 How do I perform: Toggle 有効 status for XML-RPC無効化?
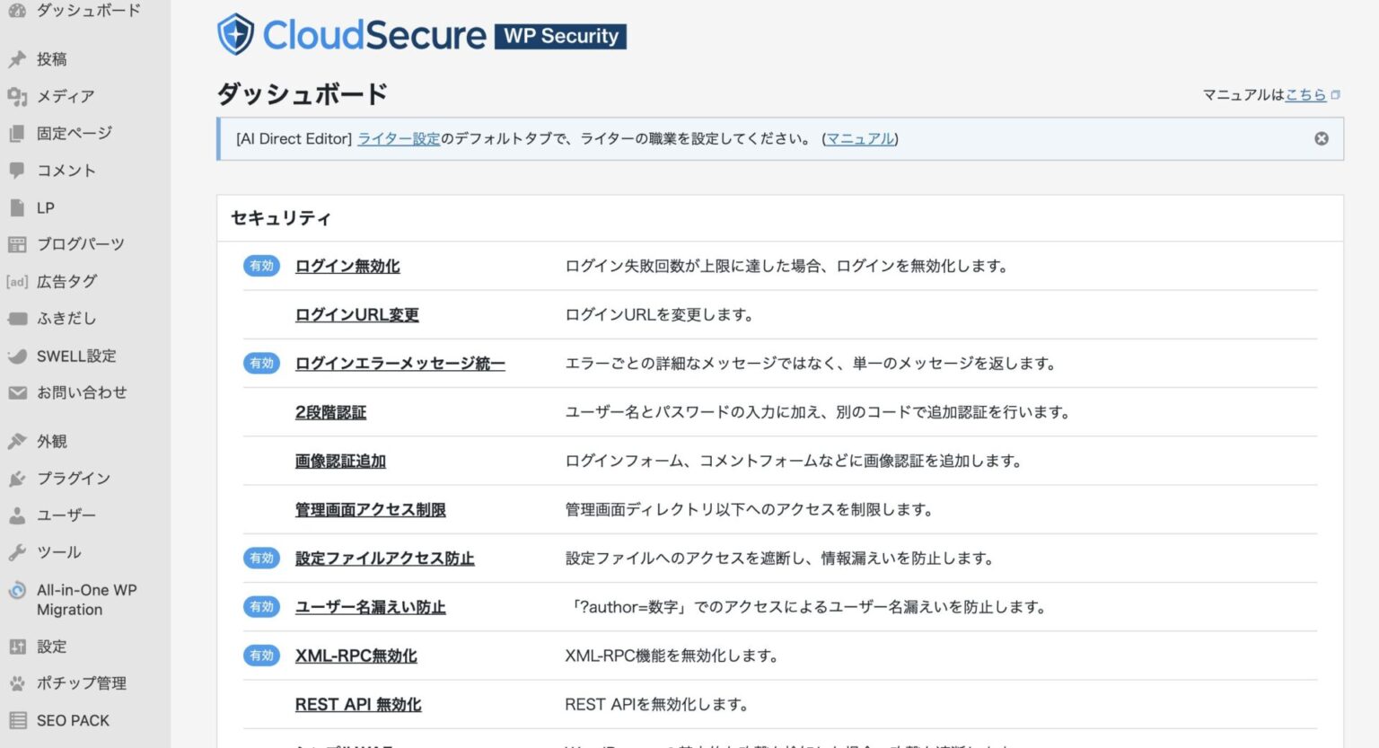261,656
